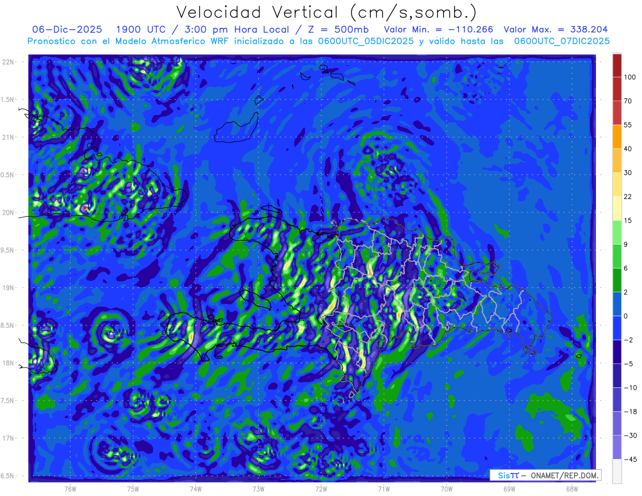Screen dimensions: 642x496
Task: Select the '72W' longitude label
Action: click(321, 489)
